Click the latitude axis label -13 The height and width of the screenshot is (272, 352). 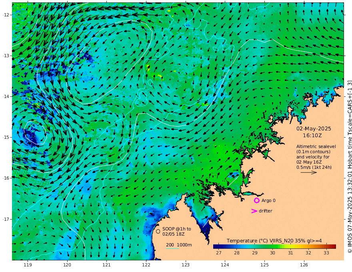pos(6,56)
